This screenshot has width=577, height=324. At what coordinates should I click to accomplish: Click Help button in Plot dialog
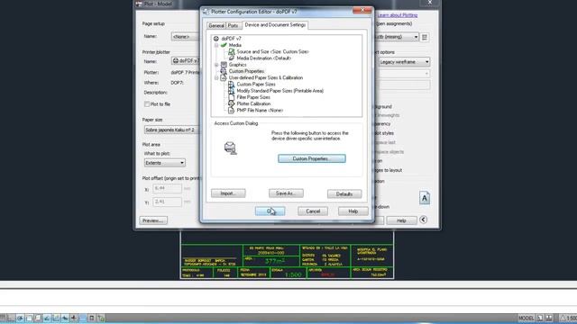[401, 220]
